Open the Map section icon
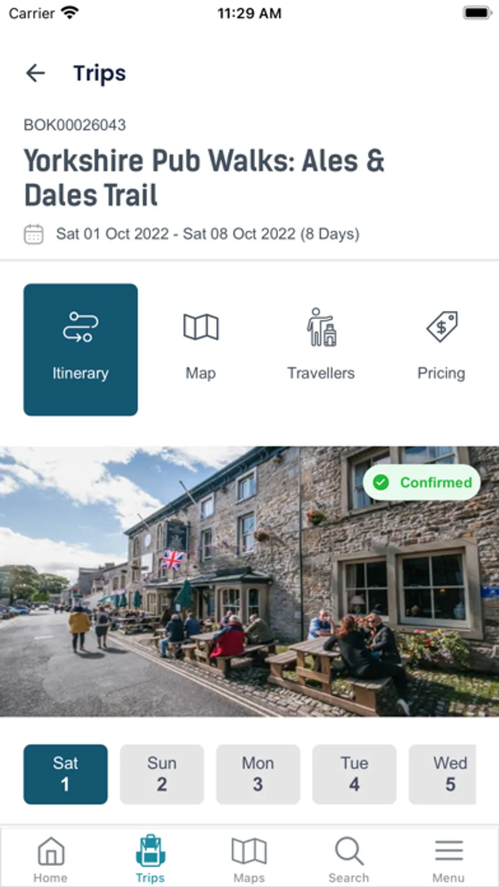The width and height of the screenshot is (499, 887). pyautogui.click(x=201, y=327)
